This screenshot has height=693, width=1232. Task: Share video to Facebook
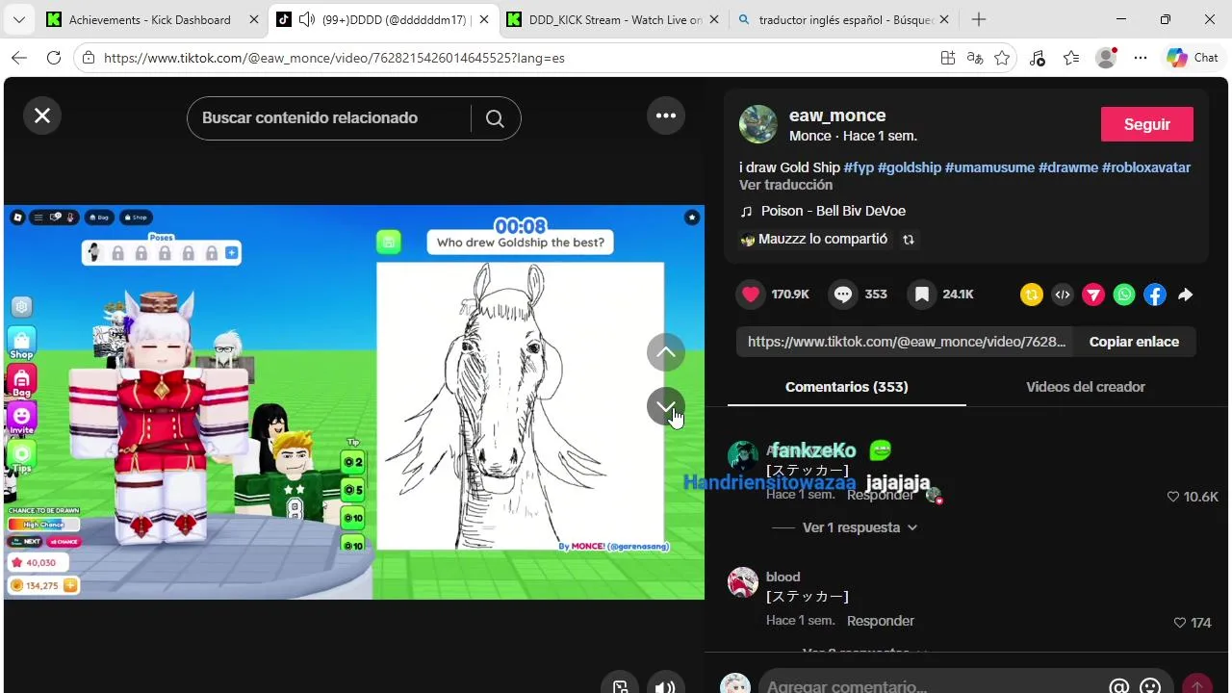click(1155, 295)
